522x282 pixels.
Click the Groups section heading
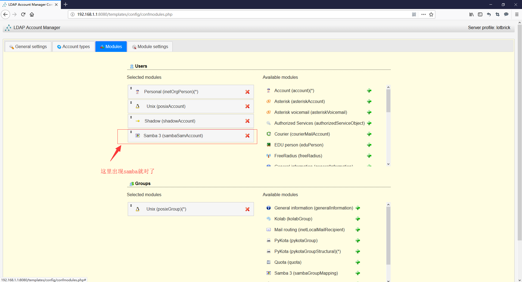click(x=143, y=184)
